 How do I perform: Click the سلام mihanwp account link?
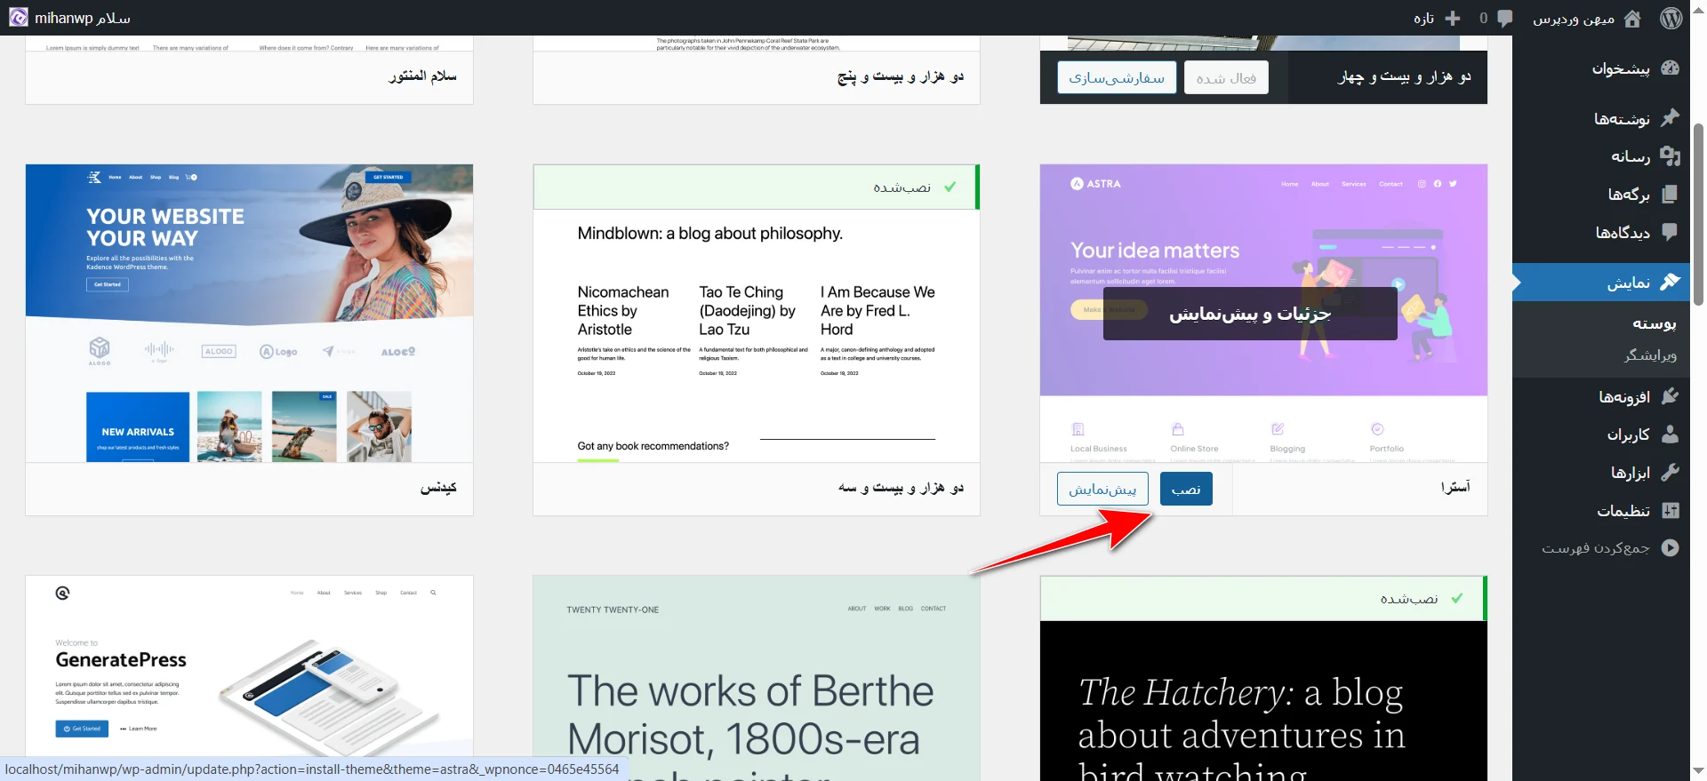pos(83,18)
